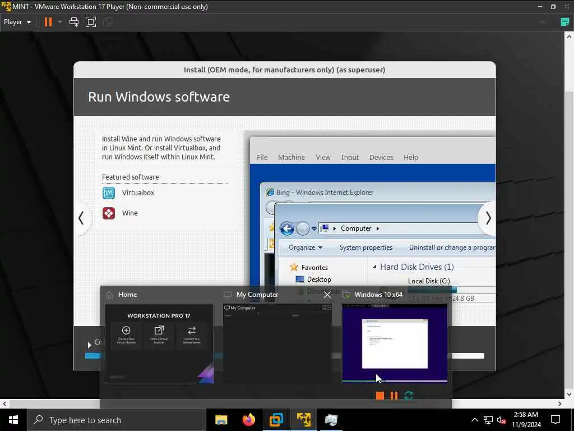Viewport: 574px width, 431px height.
Task: Click Connect to Remote Server in Home preview
Action: 192,336
